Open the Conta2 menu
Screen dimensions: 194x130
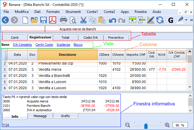coord(109,12)
